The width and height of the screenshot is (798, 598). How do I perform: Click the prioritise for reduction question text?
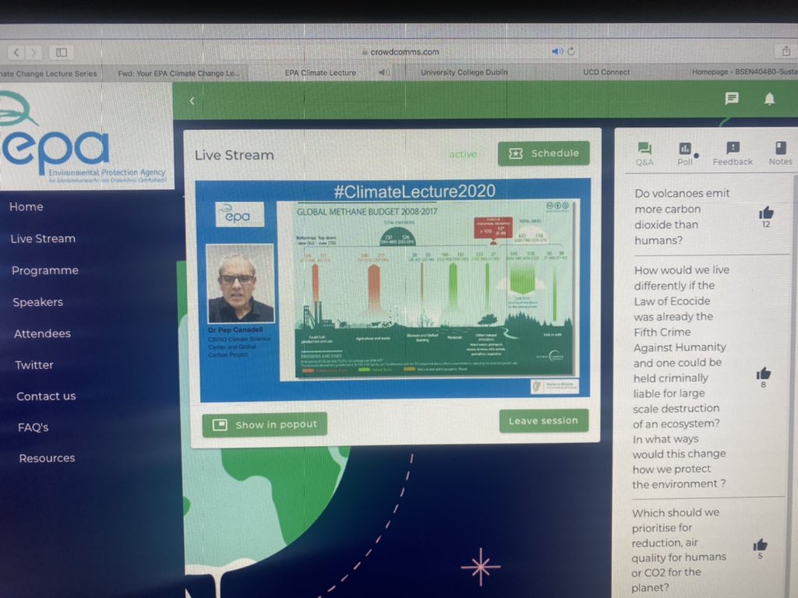coord(679,550)
